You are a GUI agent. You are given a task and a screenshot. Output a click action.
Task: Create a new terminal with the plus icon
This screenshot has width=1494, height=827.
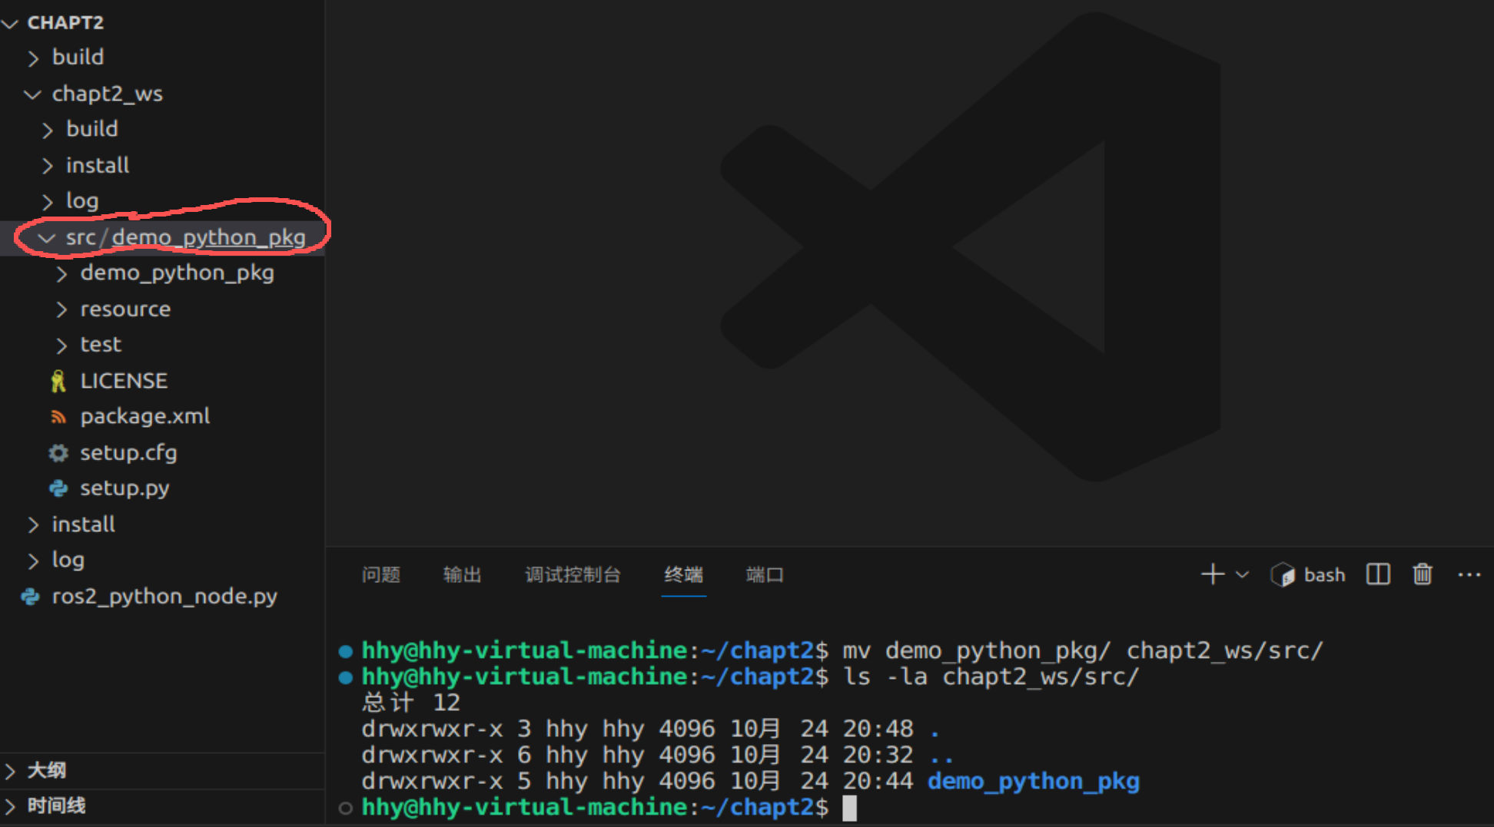coord(1213,574)
